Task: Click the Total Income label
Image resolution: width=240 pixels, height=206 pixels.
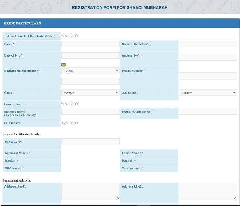Action: (x=133, y=168)
